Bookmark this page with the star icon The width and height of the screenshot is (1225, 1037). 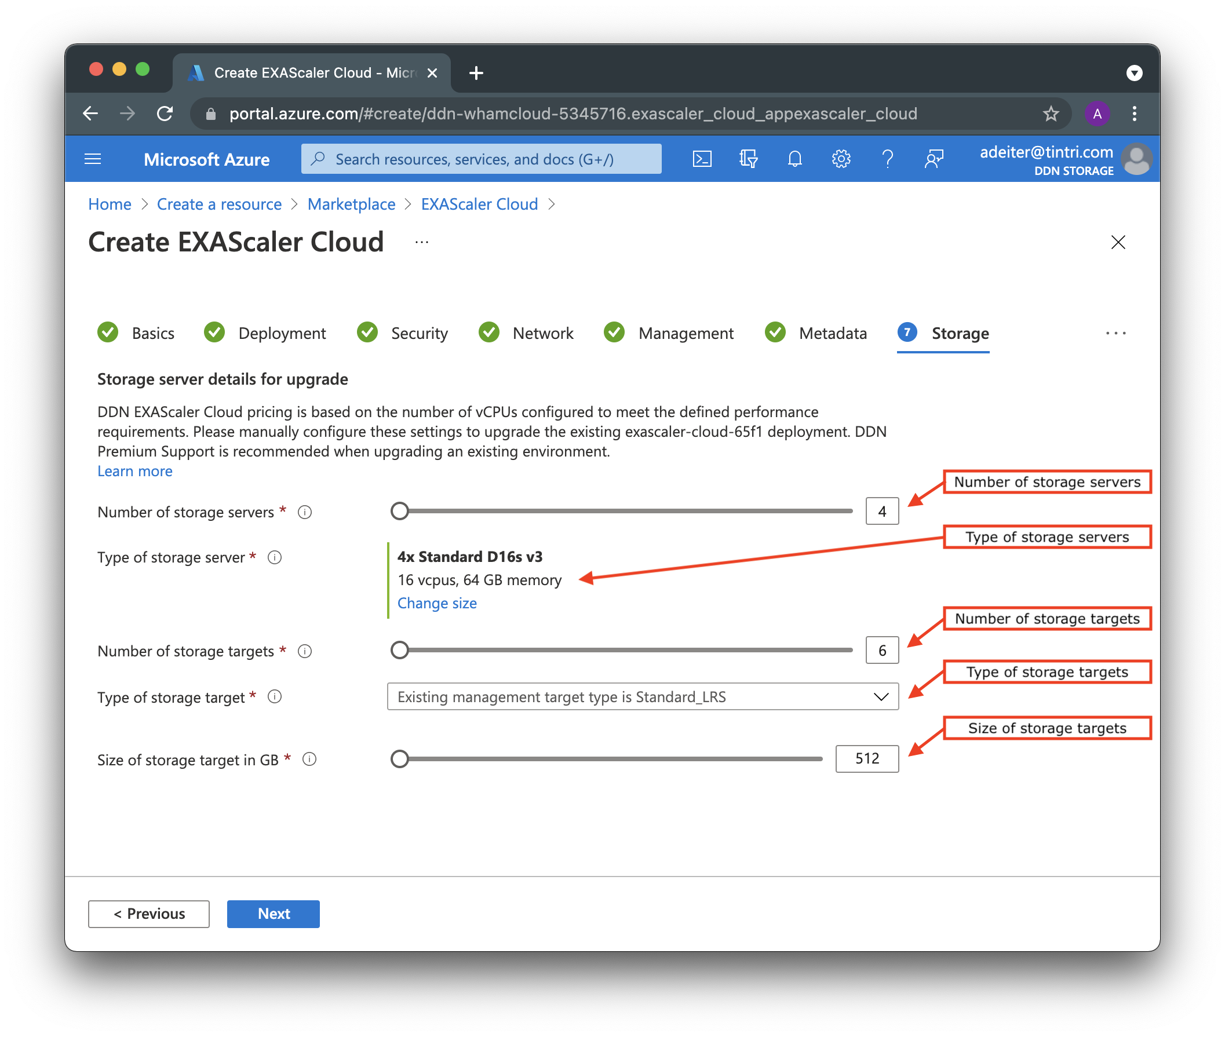click(1051, 114)
